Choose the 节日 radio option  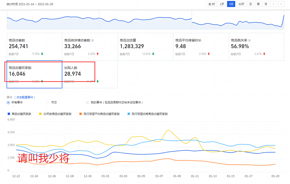tap(48, 103)
